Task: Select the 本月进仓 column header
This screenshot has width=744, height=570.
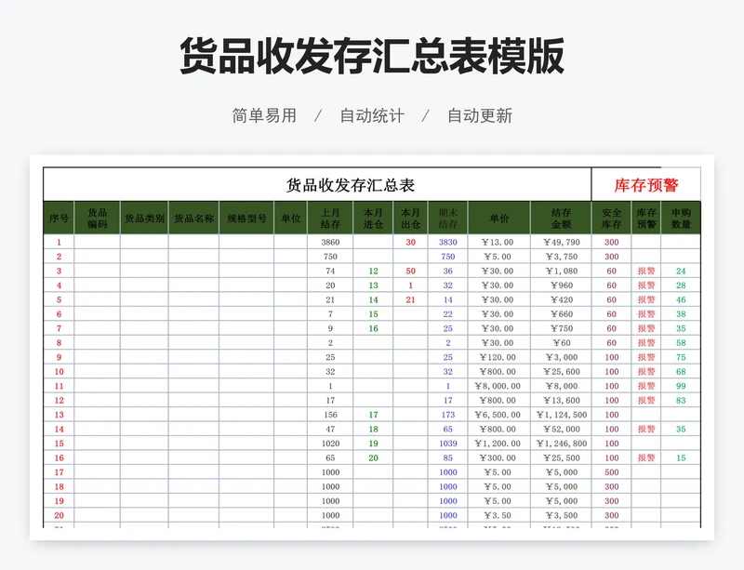Action: point(373,218)
